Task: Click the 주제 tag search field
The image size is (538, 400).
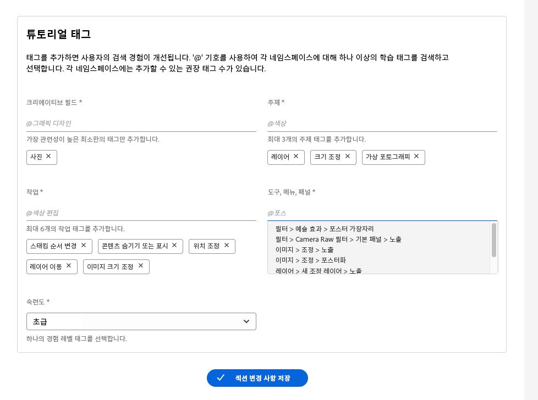Action: (382, 123)
